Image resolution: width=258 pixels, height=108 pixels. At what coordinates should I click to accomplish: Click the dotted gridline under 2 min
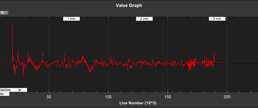click(x=108, y=40)
